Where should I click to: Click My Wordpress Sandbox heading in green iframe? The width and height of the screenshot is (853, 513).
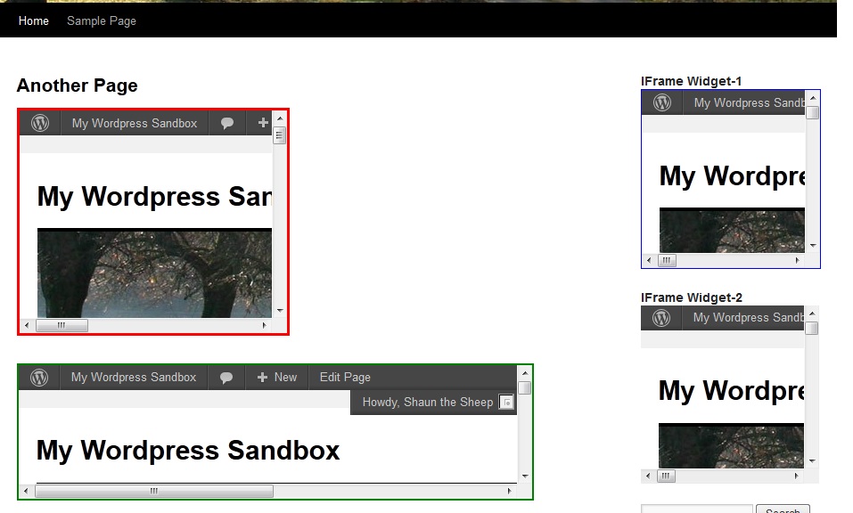click(x=188, y=451)
